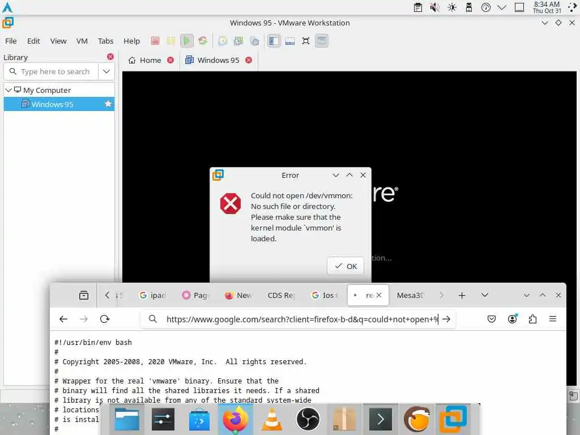Click the muted volume tray icon

point(434,7)
